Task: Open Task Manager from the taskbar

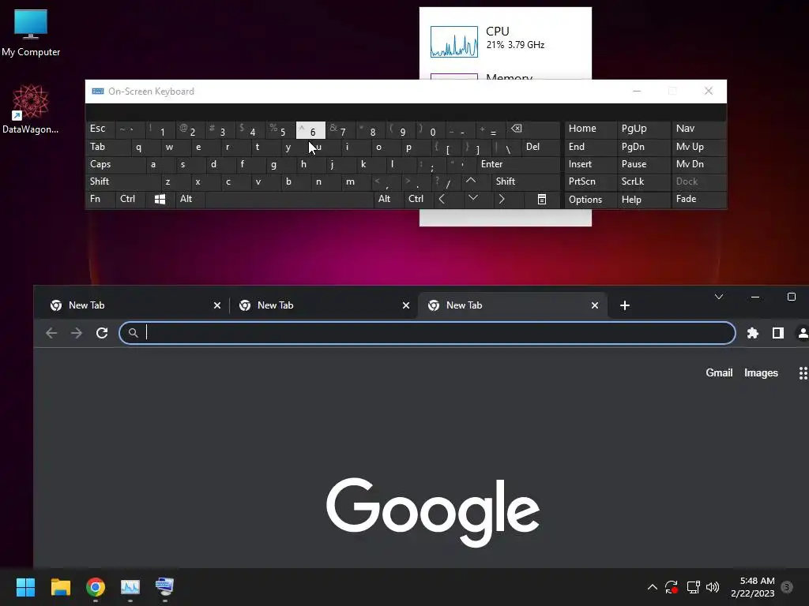Action: (130, 587)
